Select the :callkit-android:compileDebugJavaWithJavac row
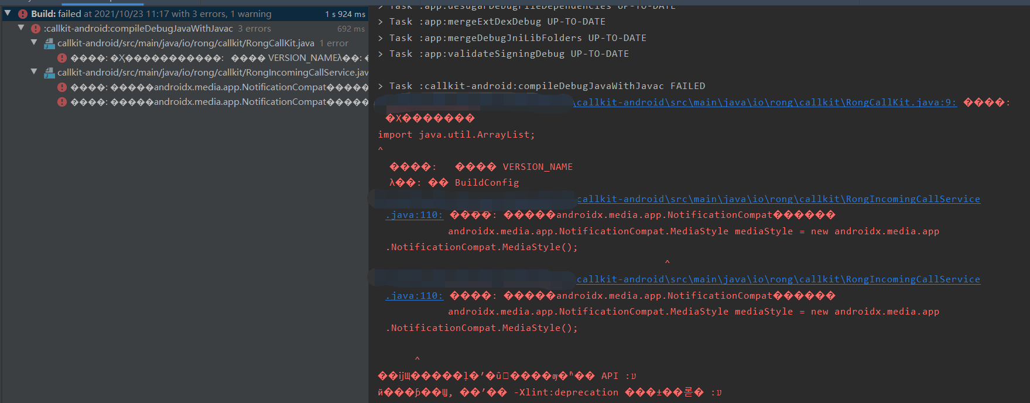1030x403 pixels. pyautogui.click(x=185, y=28)
